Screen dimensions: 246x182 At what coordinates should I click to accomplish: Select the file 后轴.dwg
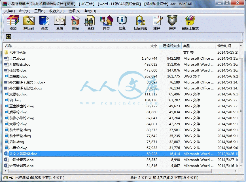point(17,142)
